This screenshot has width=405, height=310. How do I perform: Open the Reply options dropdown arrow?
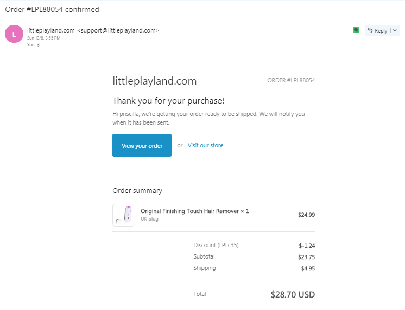(x=395, y=31)
